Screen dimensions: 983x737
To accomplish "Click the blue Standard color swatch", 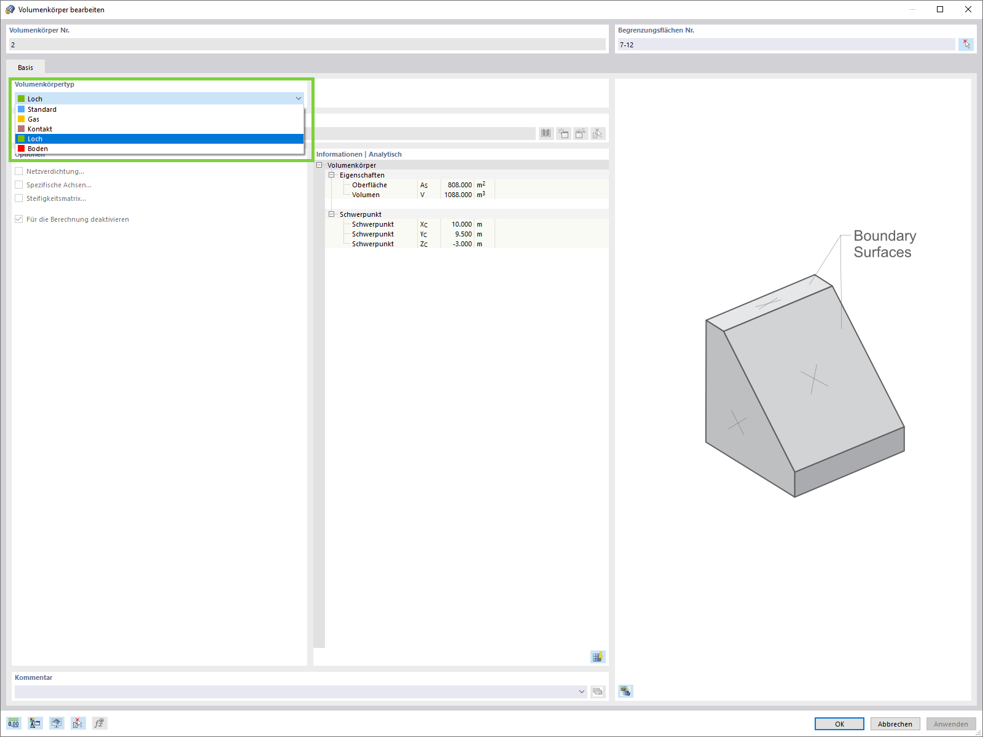I will (x=22, y=109).
